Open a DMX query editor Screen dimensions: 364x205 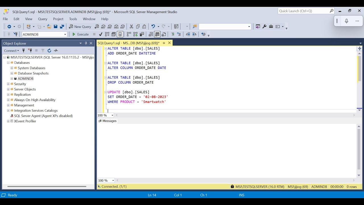click(x=110, y=26)
